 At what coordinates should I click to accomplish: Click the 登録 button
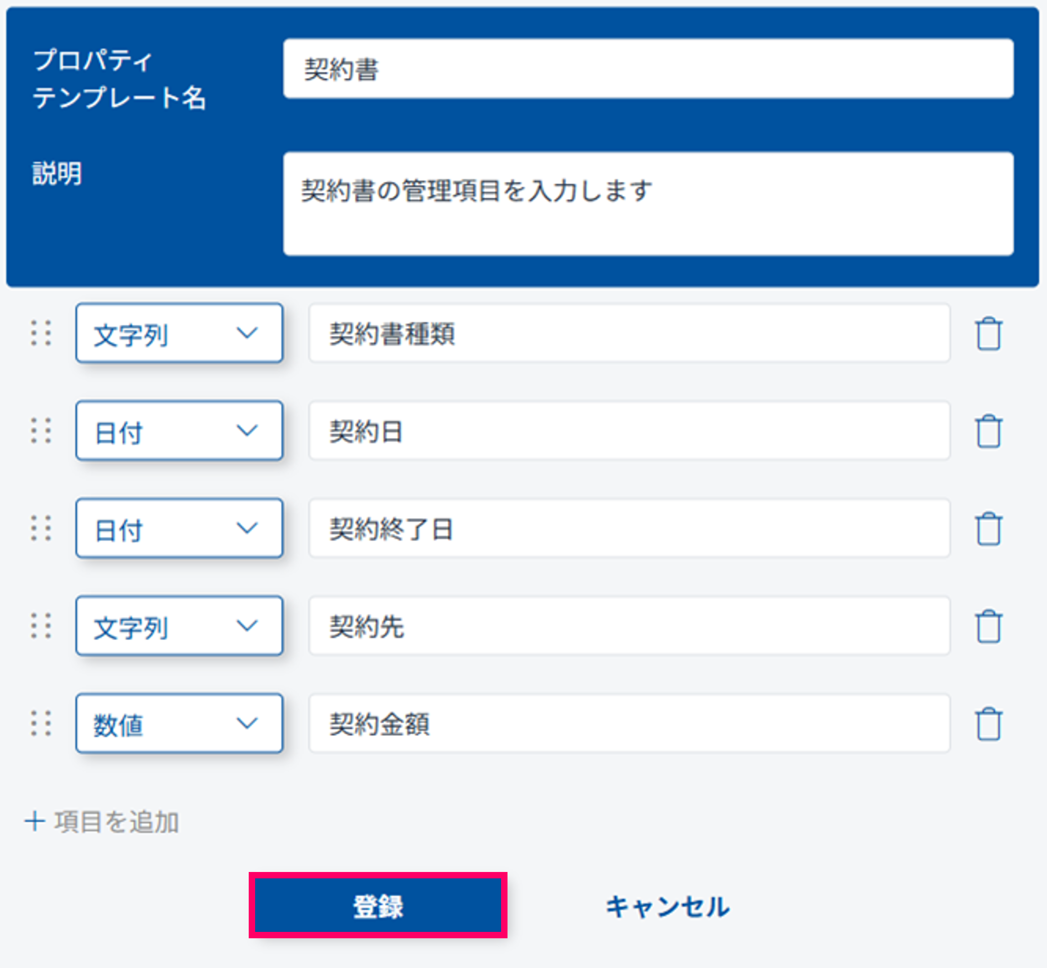pos(378,906)
